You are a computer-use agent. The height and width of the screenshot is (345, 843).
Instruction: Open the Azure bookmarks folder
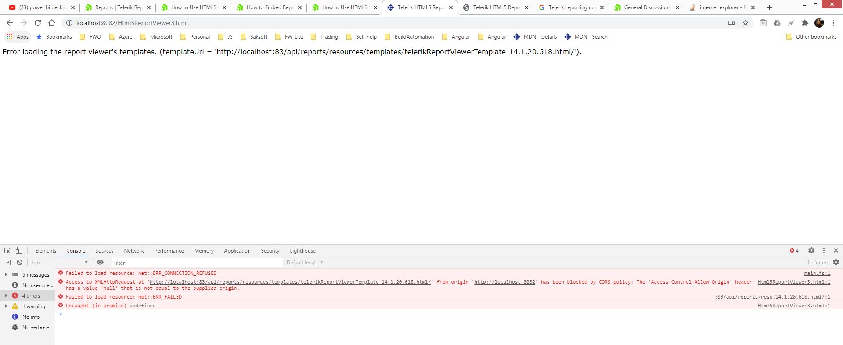(120, 37)
